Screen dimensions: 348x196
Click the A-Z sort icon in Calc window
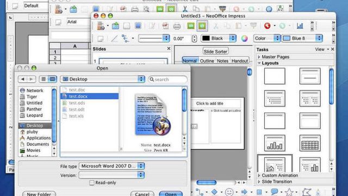click(281, 9)
